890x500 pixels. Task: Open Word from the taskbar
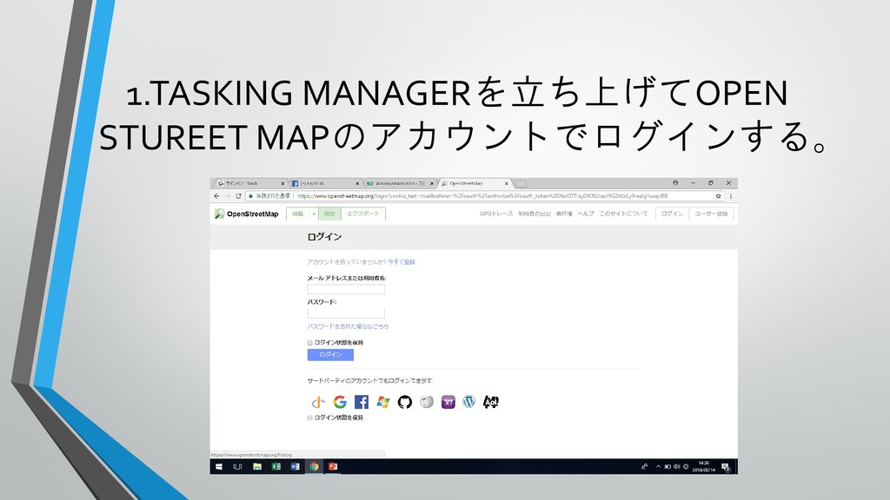pos(295,466)
